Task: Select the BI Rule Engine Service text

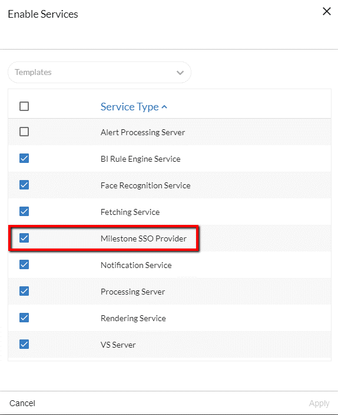Action: 141,159
